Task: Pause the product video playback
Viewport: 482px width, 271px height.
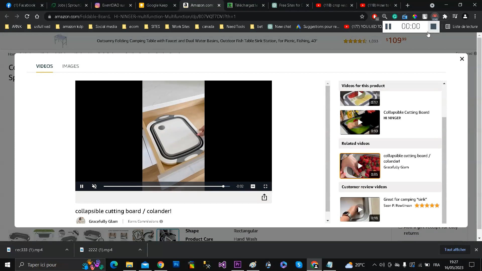Action: [82, 186]
